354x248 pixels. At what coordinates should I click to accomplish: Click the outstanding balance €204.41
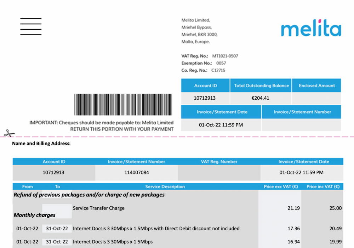pyautogui.click(x=261, y=98)
